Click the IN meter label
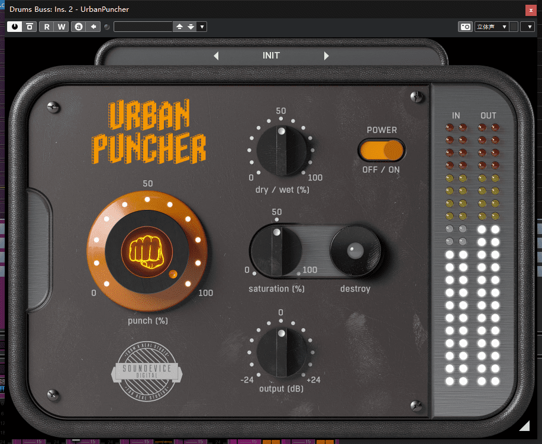The height and width of the screenshot is (444, 542). pos(456,116)
